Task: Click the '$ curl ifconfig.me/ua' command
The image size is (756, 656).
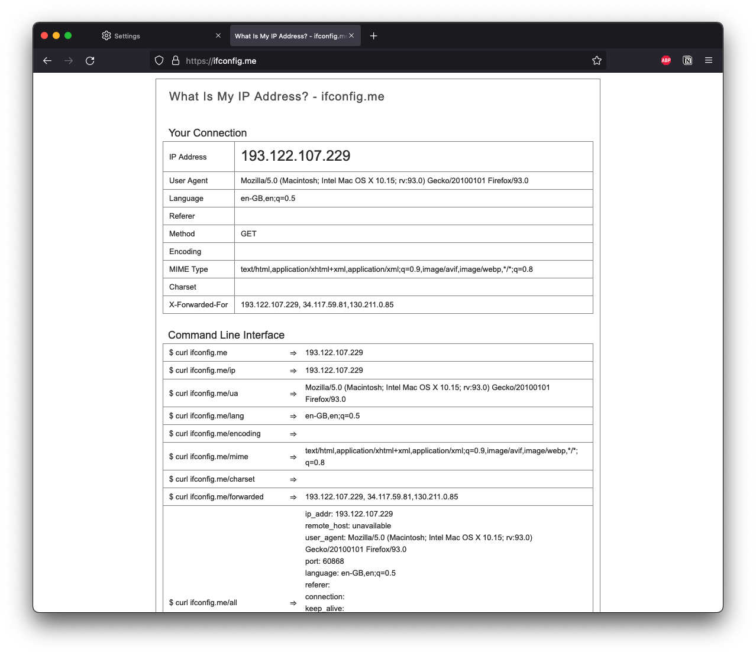Action: 203,394
